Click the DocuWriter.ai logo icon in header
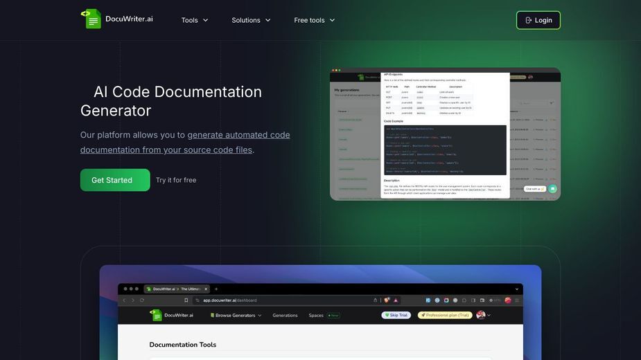The width and height of the screenshot is (641, 360). click(91, 19)
